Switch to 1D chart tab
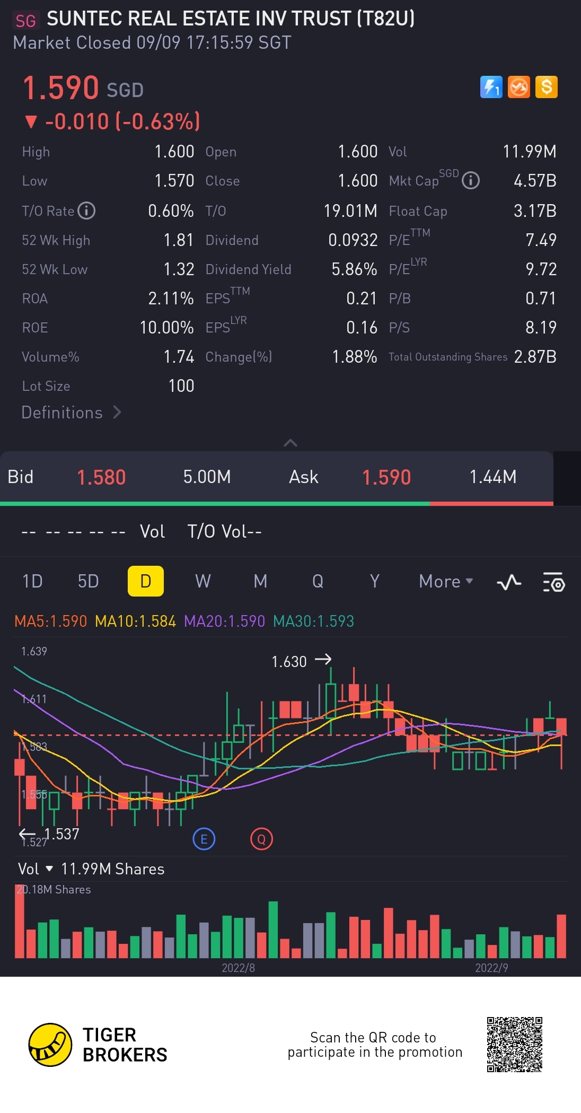The width and height of the screenshot is (581, 1113). [32, 581]
